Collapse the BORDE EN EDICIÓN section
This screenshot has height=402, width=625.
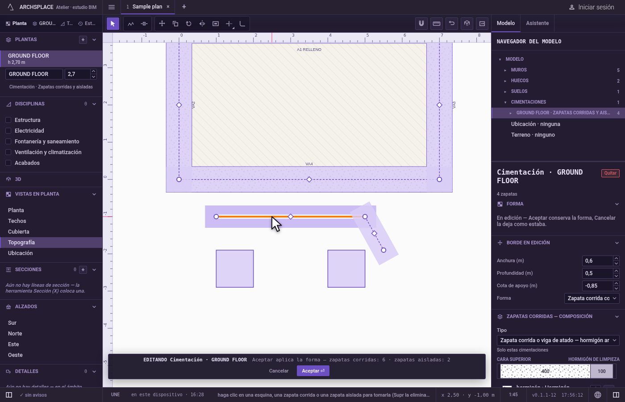tap(617, 243)
